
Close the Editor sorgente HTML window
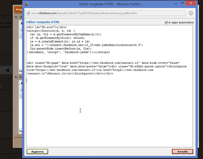click(191, 3)
